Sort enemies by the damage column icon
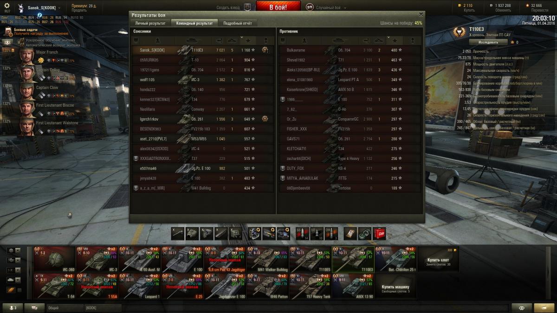 (x=367, y=40)
